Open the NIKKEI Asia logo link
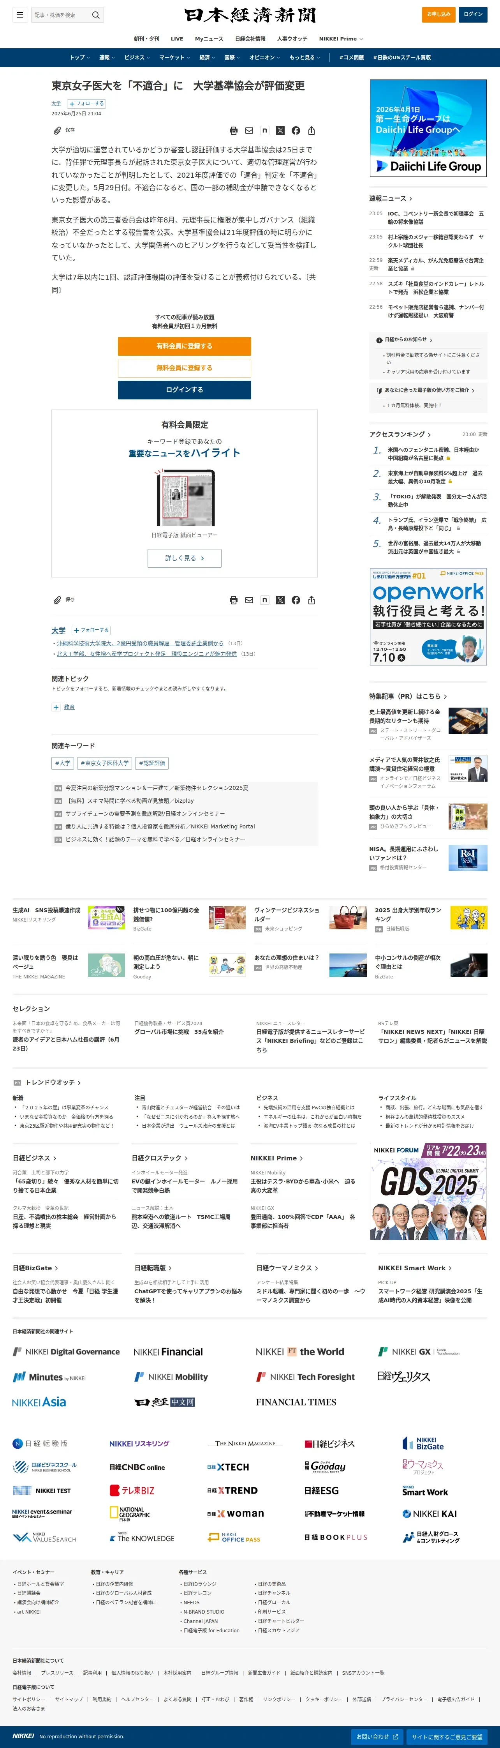The width and height of the screenshot is (500, 1748). click(39, 1402)
